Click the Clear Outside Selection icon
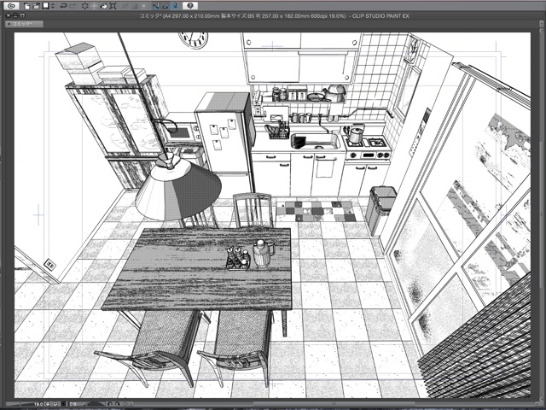The image size is (546, 410). coord(95,6)
